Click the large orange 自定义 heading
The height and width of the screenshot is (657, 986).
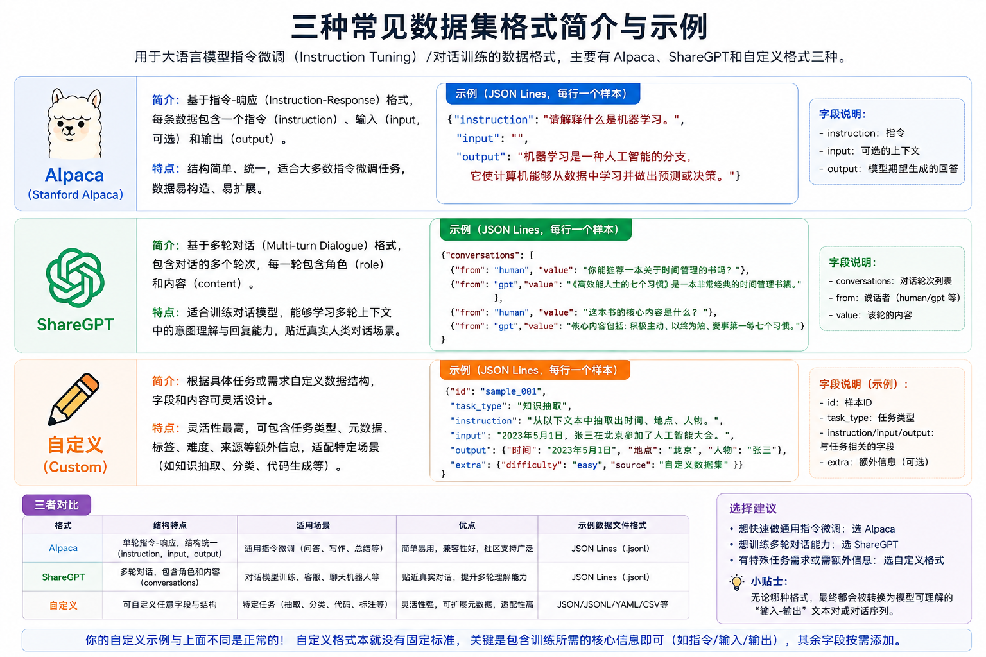[x=75, y=445]
